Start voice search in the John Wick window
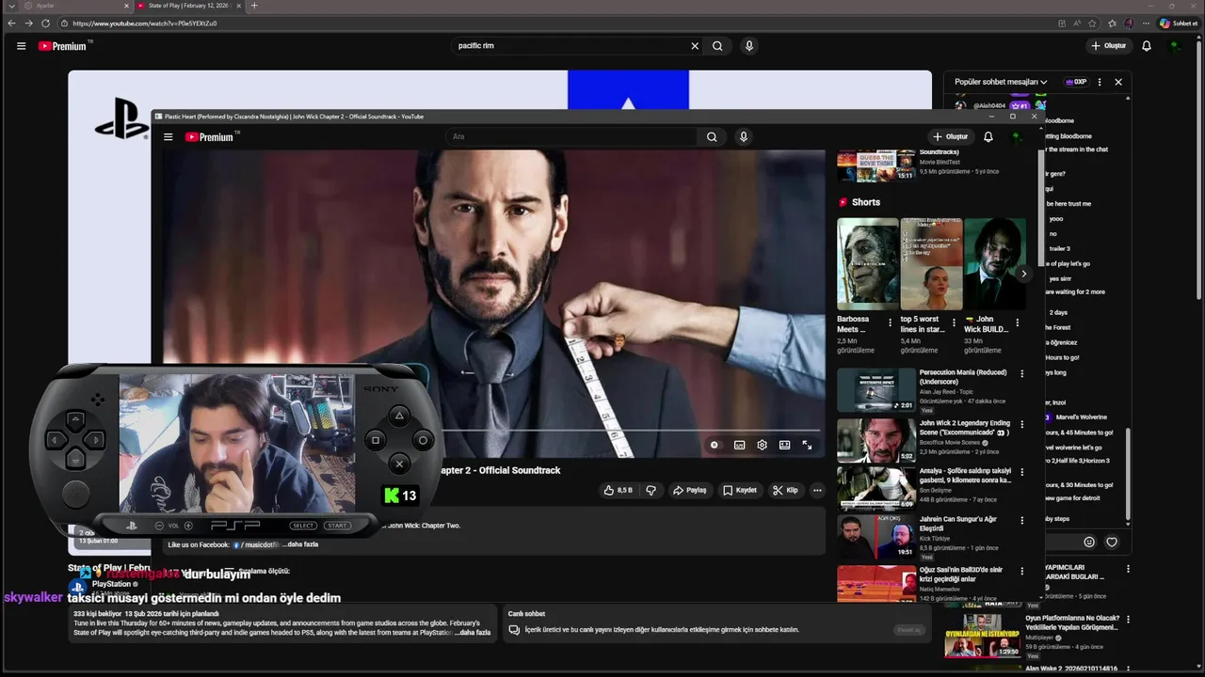 744,137
